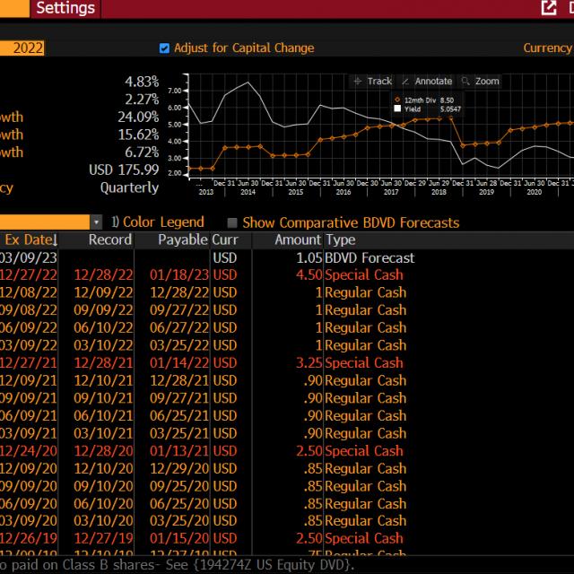This screenshot has width=574, height=574.
Task: Toggle Adjust for Capital Change checkbox
Action: (164, 48)
